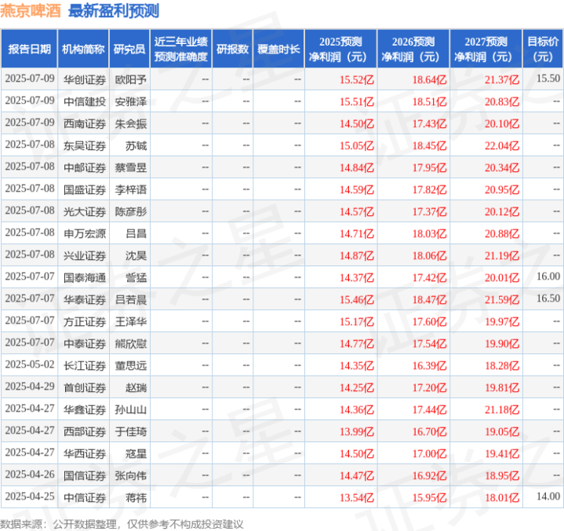Image resolution: width=564 pixels, height=531 pixels.
Task: Select the 东吴证券 institution cell
Action: click(x=85, y=145)
